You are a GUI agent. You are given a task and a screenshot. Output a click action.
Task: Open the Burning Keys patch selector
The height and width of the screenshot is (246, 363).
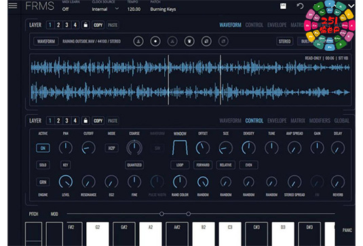(163, 9)
